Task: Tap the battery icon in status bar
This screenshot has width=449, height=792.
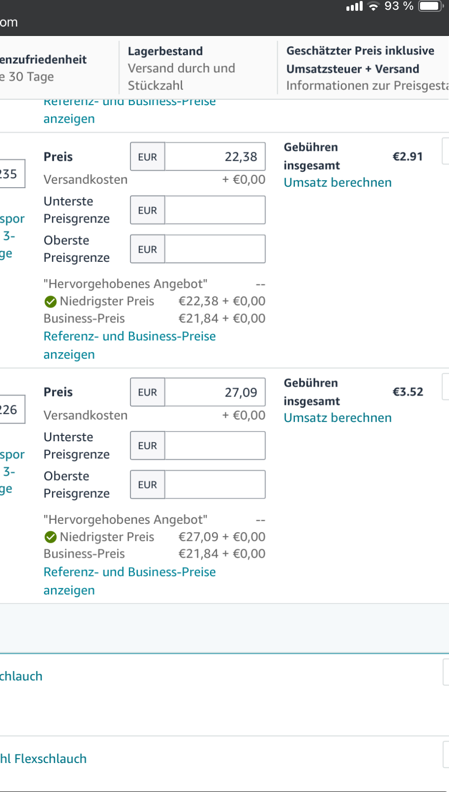Action: tap(431, 6)
